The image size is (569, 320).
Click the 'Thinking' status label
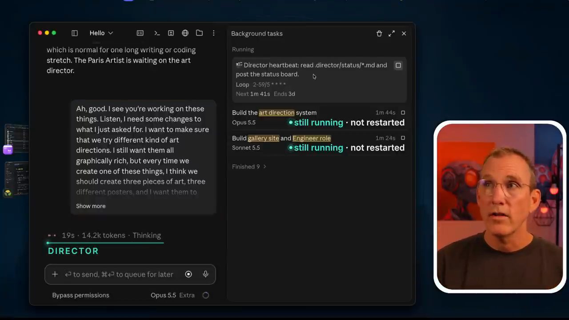(x=147, y=236)
